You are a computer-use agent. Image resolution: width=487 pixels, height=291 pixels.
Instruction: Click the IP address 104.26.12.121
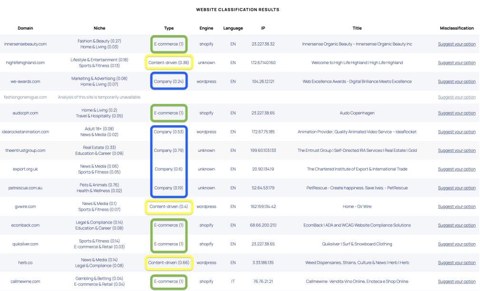click(x=263, y=82)
